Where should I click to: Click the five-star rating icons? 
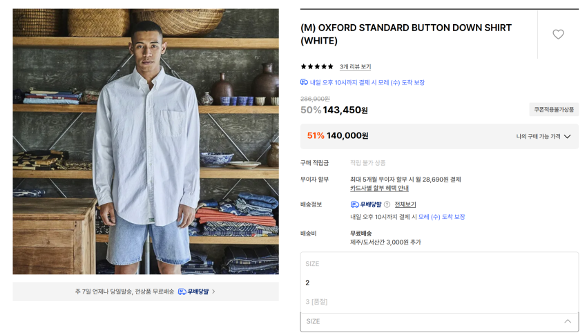click(317, 67)
